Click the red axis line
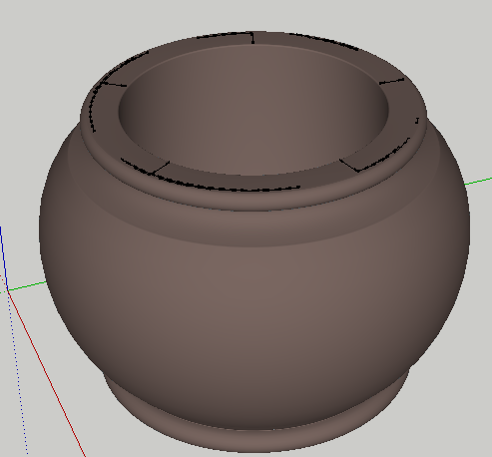 tap(47, 374)
